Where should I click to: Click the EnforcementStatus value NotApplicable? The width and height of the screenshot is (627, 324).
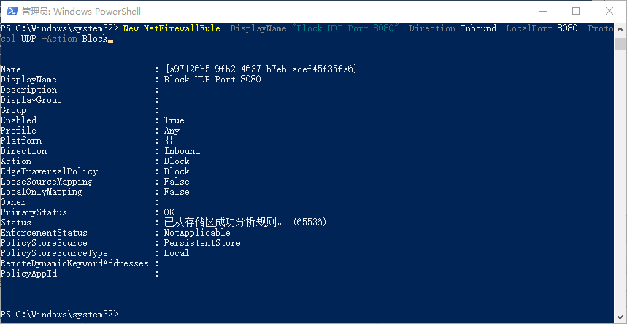tap(197, 233)
